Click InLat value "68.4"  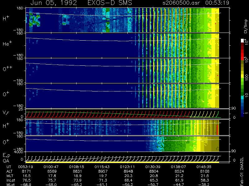(x=129, y=180)
